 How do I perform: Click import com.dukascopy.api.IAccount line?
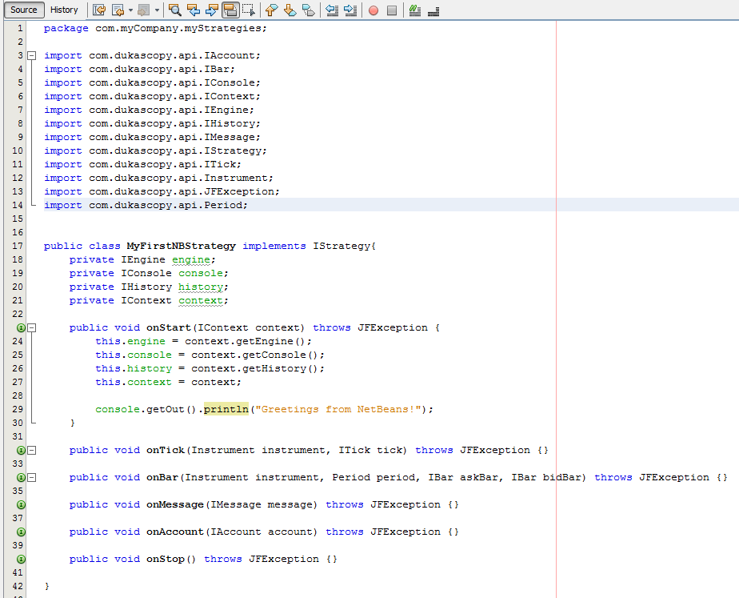coord(152,56)
